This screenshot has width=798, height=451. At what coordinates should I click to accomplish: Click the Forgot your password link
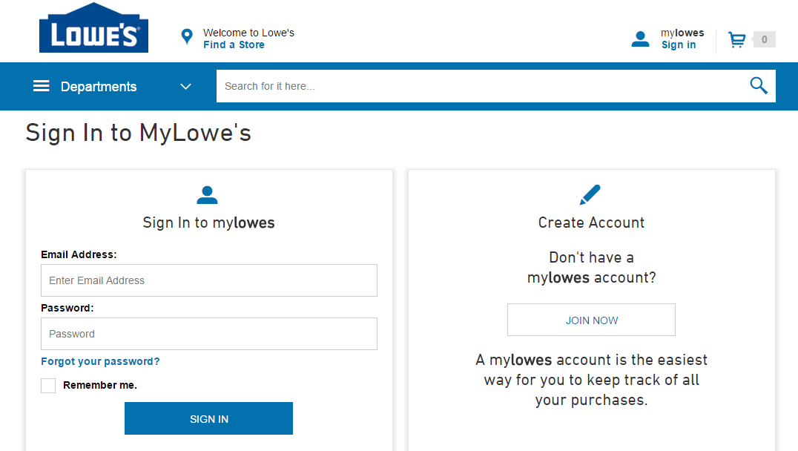tap(100, 361)
